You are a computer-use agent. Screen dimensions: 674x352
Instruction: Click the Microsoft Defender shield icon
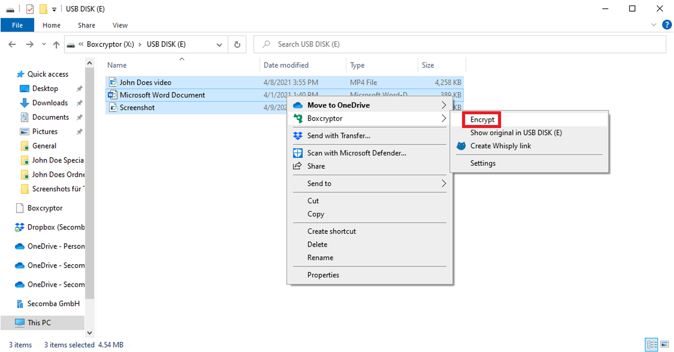[x=298, y=153]
